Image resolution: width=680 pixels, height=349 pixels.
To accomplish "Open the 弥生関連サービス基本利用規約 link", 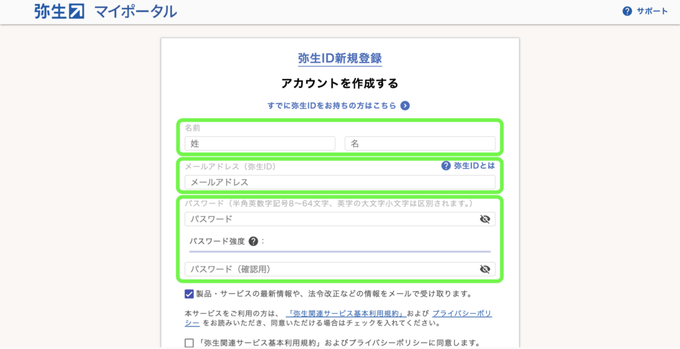I will pyautogui.click(x=346, y=313).
